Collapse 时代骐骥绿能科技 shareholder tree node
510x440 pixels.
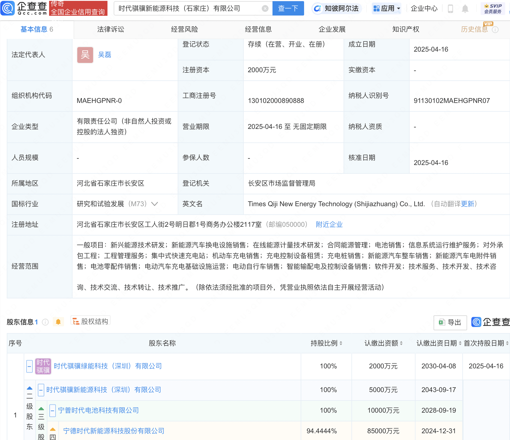click(x=29, y=366)
